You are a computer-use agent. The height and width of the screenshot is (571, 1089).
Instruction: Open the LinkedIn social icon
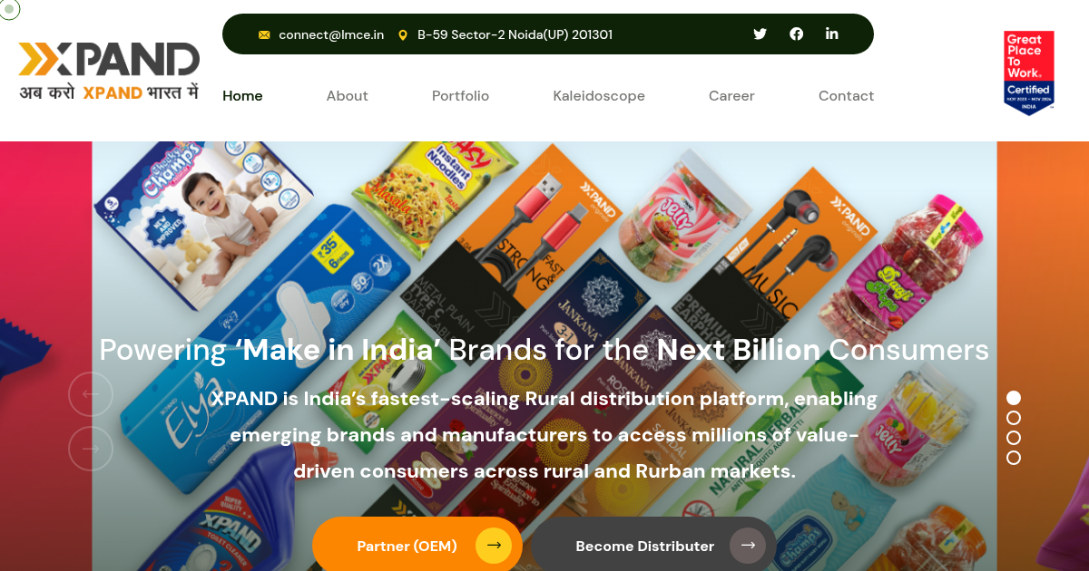point(832,34)
